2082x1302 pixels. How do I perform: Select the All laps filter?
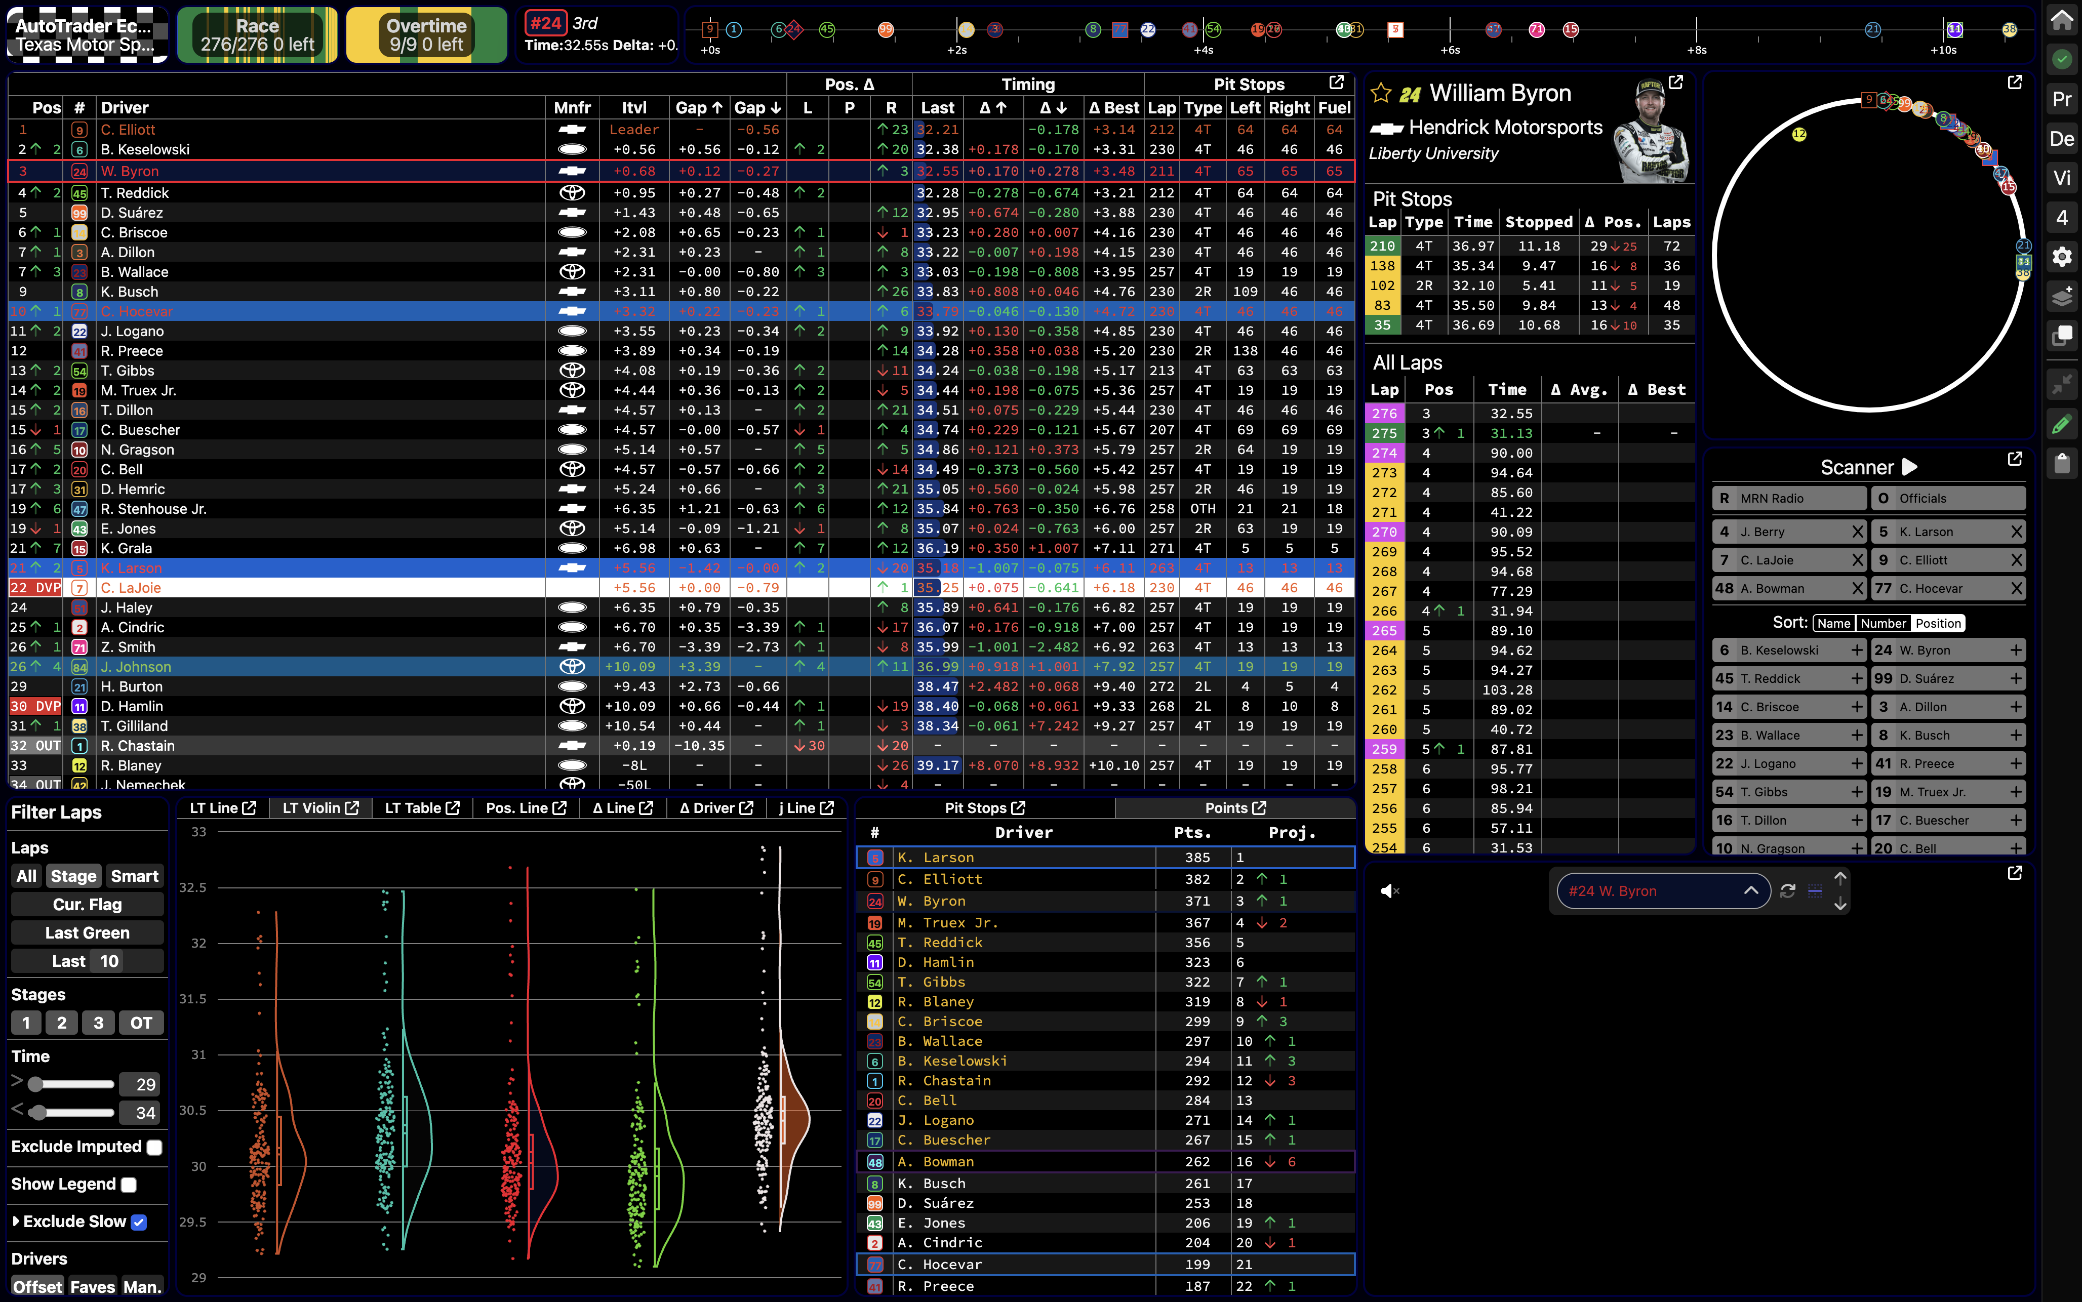(27, 877)
